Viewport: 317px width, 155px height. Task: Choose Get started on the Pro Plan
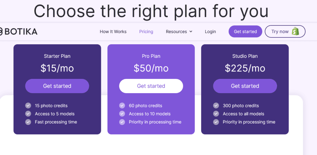tap(151, 86)
